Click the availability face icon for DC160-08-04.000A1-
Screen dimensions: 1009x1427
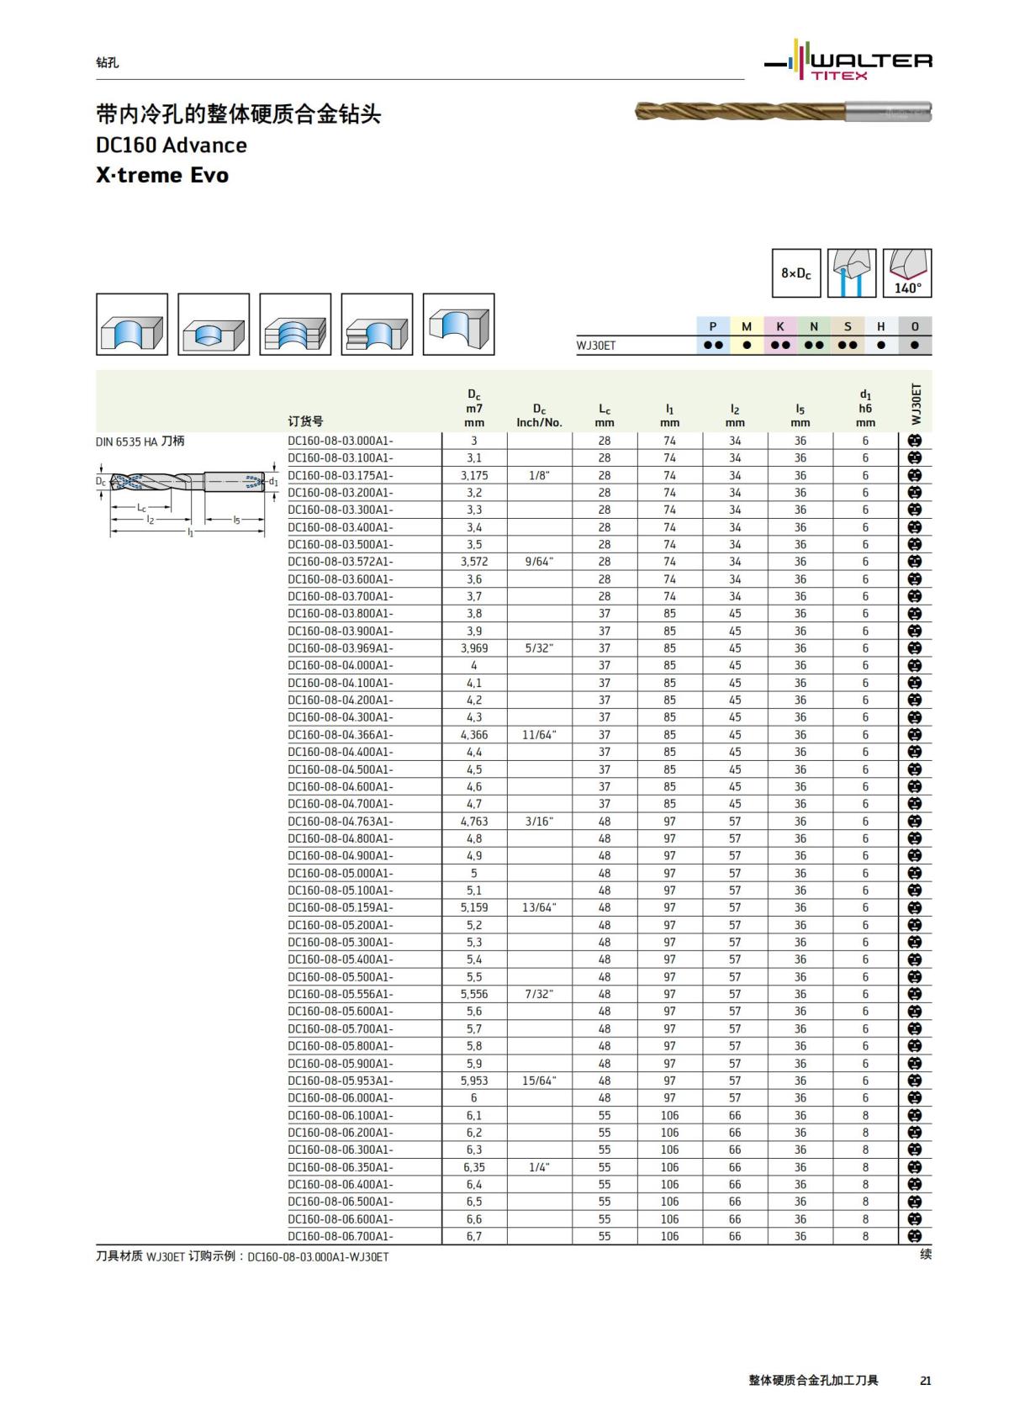coord(915,665)
